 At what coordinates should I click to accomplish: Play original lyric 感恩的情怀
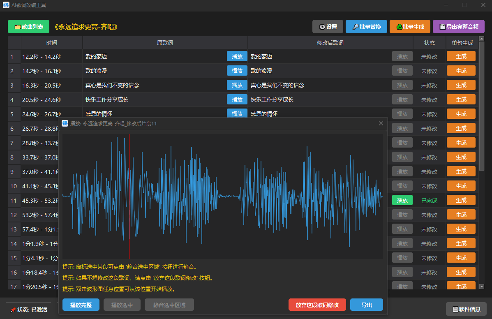(237, 113)
